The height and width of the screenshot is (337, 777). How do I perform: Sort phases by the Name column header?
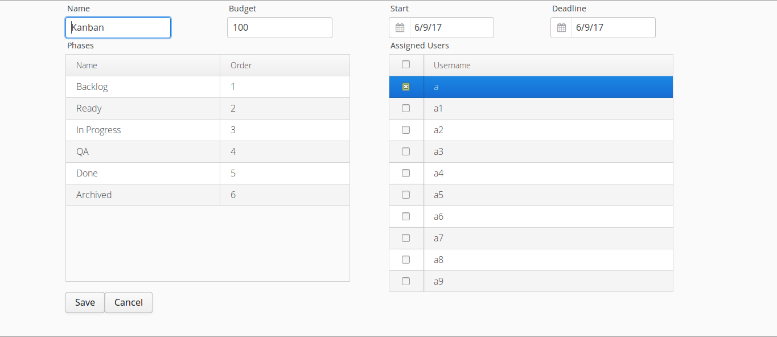(143, 65)
